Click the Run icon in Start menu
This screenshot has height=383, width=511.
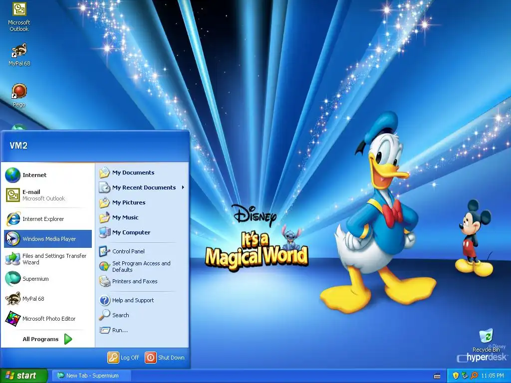(104, 330)
